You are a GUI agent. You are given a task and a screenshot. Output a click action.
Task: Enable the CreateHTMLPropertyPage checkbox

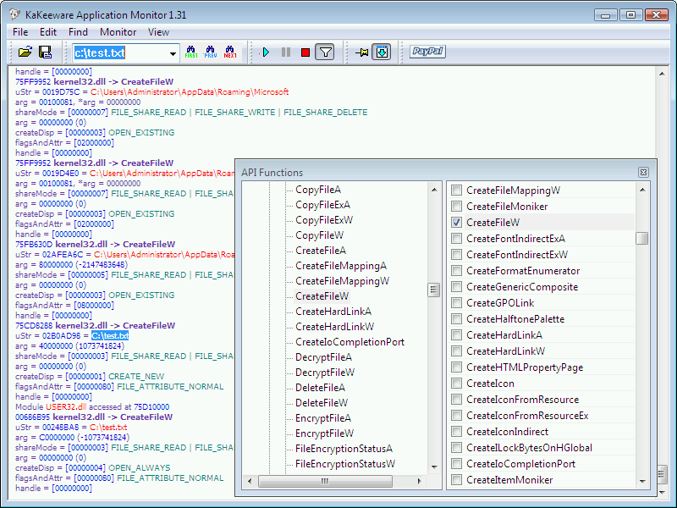pos(456,367)
